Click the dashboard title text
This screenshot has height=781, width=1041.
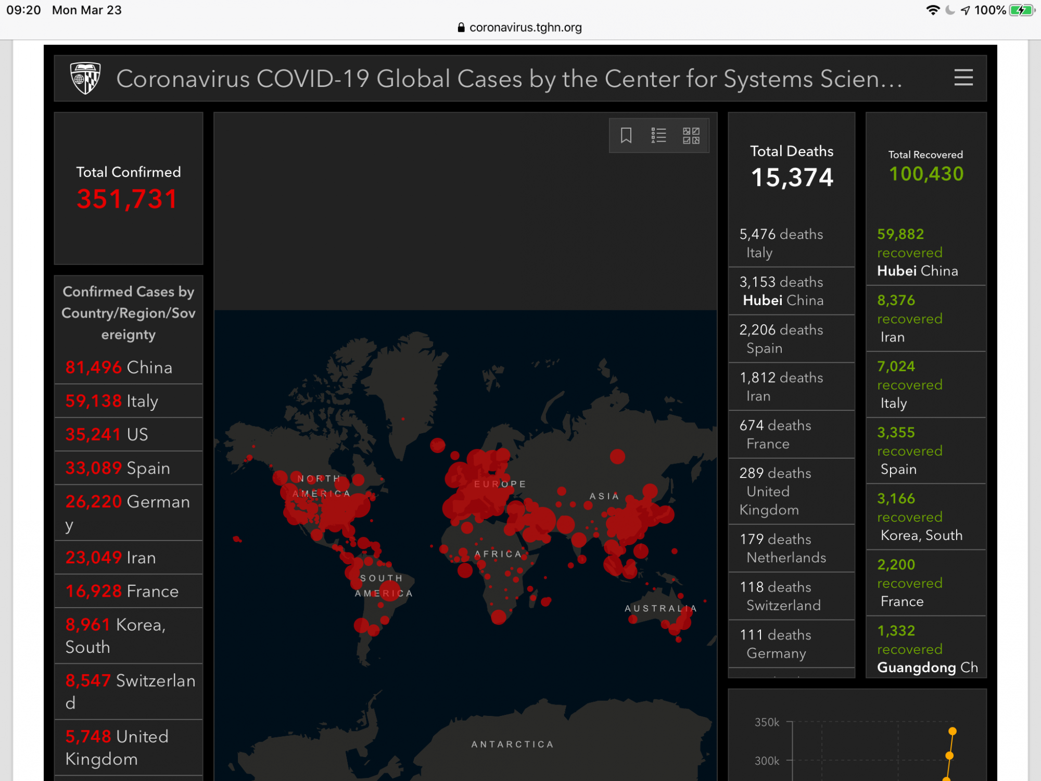(x=509, y=79)
